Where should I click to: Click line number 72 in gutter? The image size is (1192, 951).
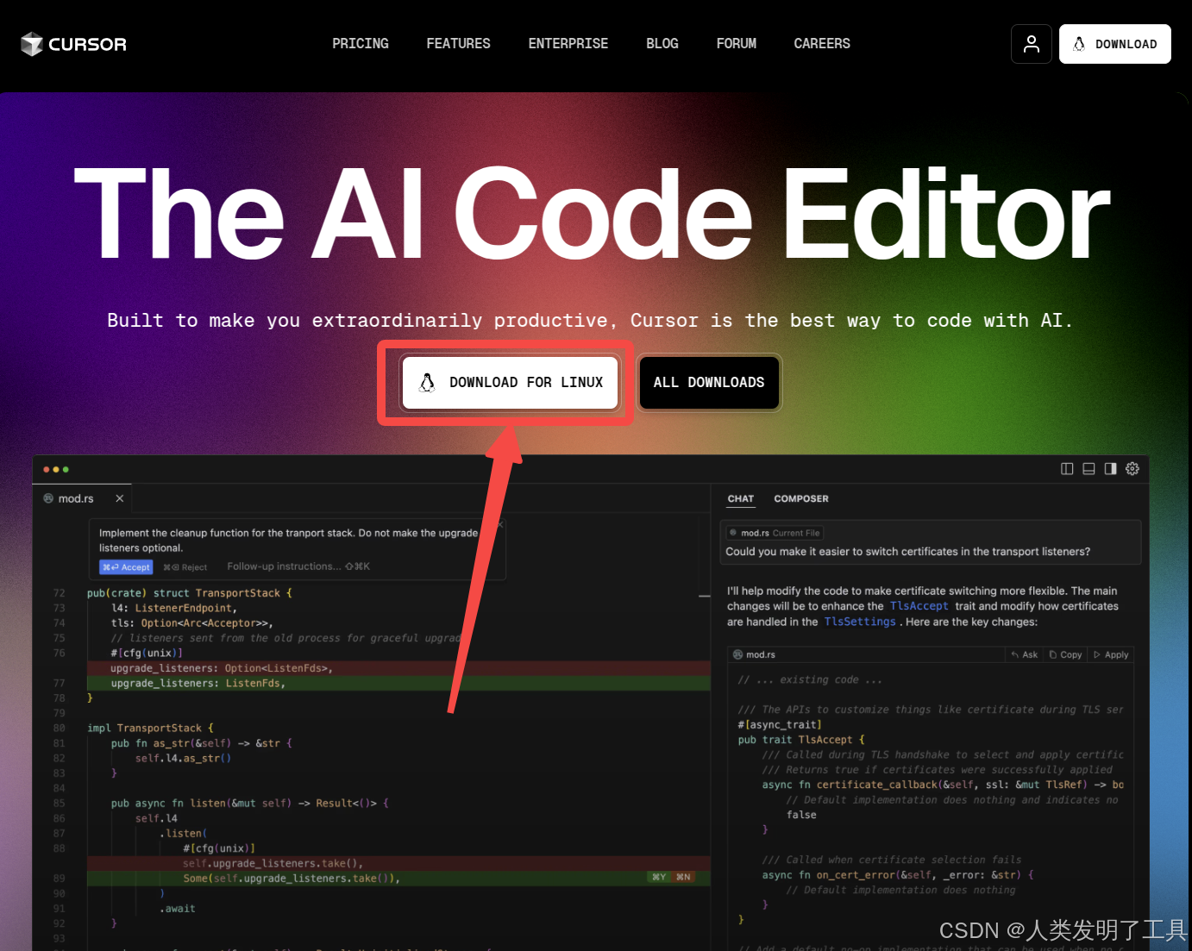pyautogui.click(x=59, y=593)
